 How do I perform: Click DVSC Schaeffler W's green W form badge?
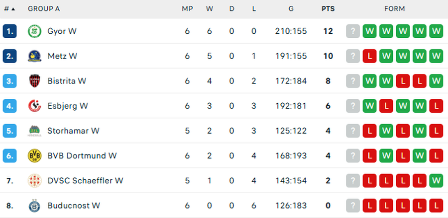point(437,180)
